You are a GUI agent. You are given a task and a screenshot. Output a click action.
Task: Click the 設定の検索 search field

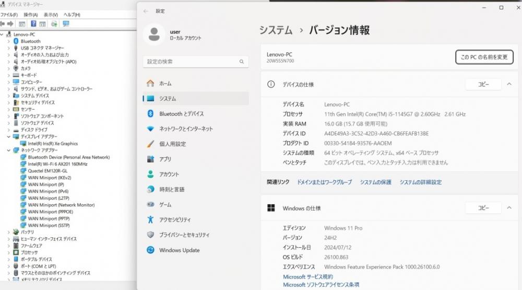196,62
